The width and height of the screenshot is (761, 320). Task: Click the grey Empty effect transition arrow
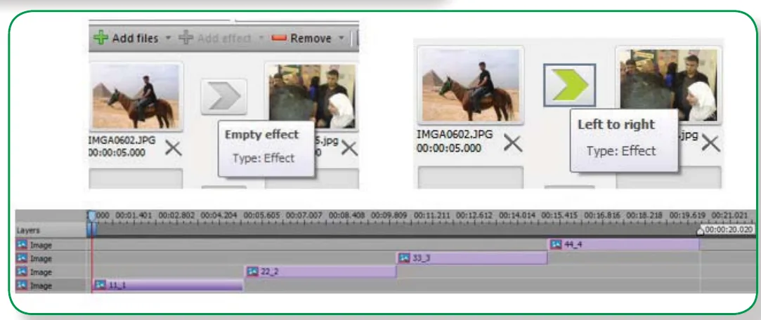coord(223,96)
